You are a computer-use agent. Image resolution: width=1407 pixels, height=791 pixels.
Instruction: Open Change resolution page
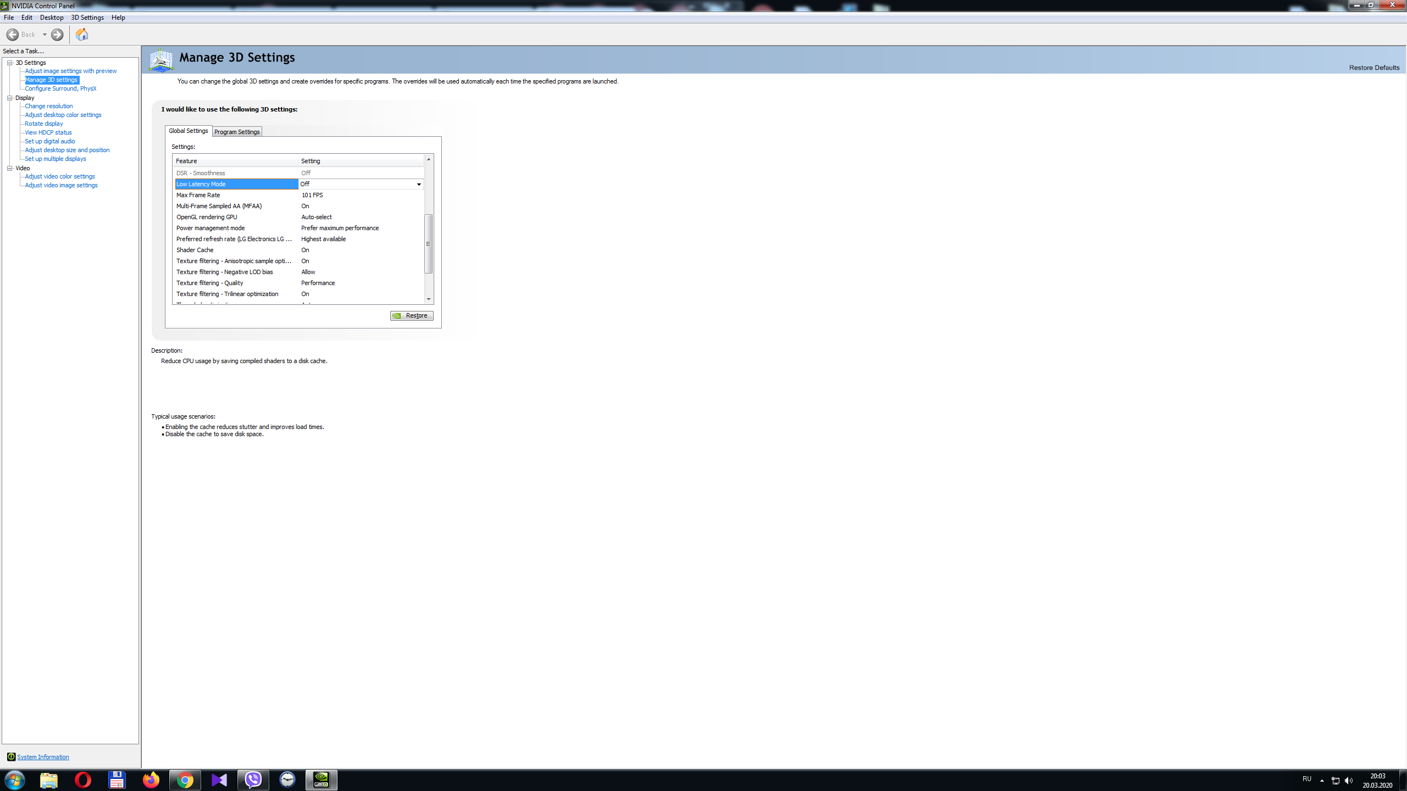coord(49,106)
